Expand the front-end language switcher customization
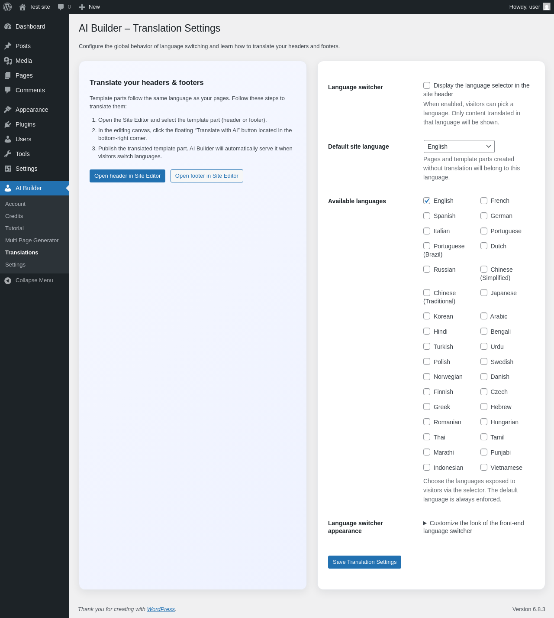The image size is (554, 618). pyautogui.click(x=425, y=523)
